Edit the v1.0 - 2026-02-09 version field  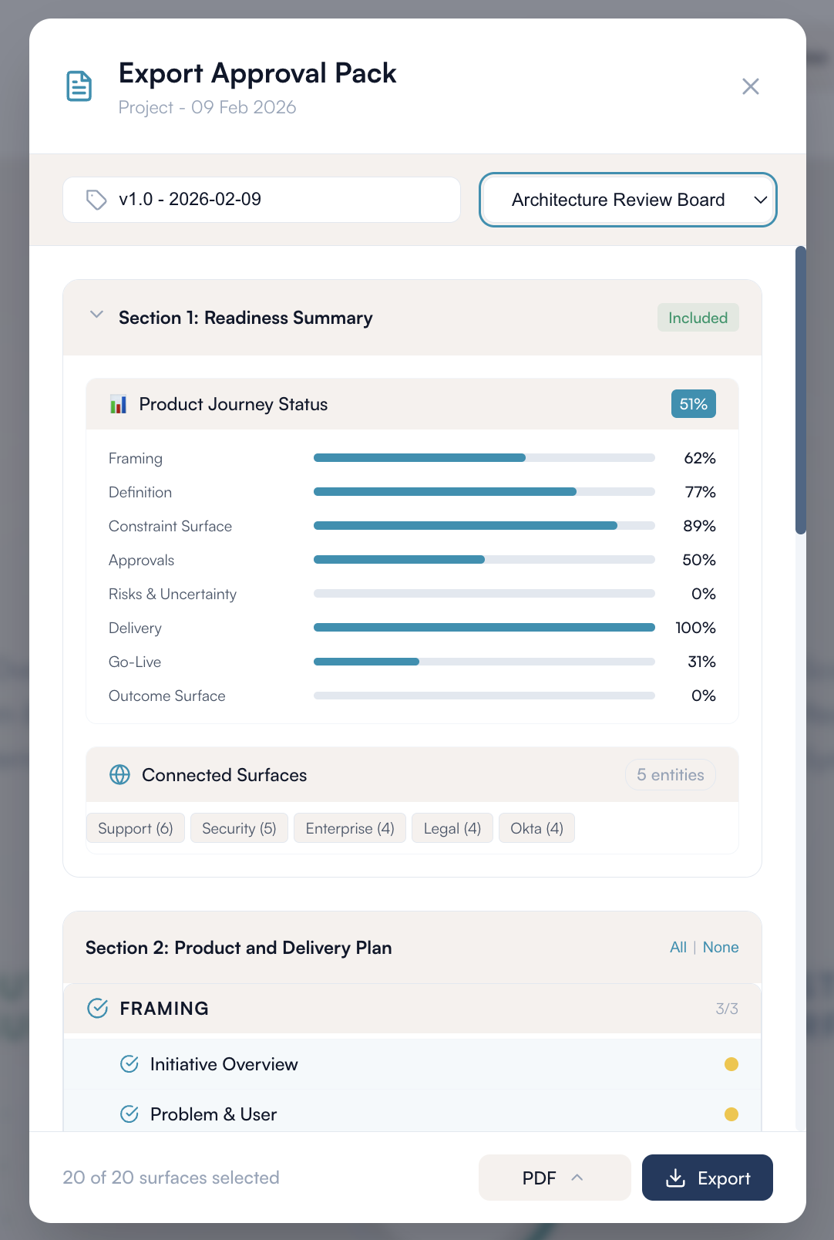point(261,200)
